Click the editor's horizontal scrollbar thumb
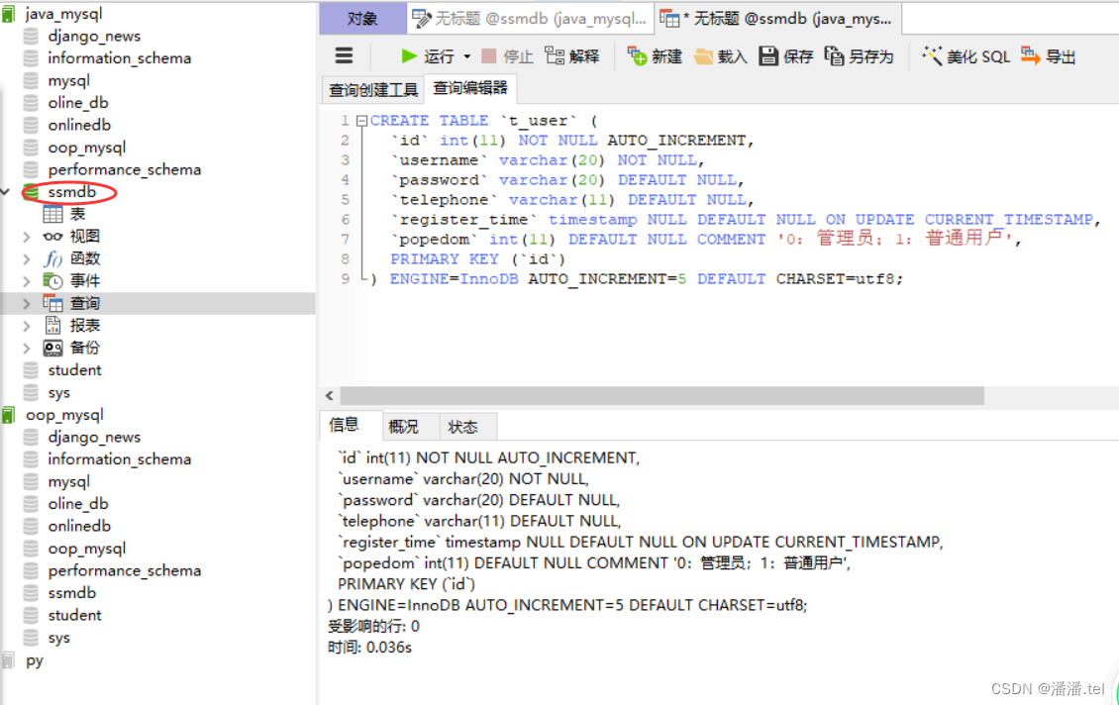 tap(661, 395)
